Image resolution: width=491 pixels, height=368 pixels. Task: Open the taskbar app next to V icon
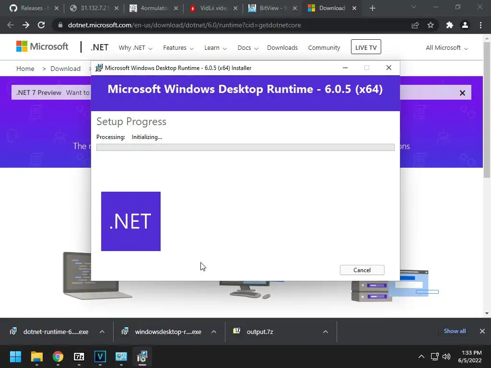click(x=121, y=356)
